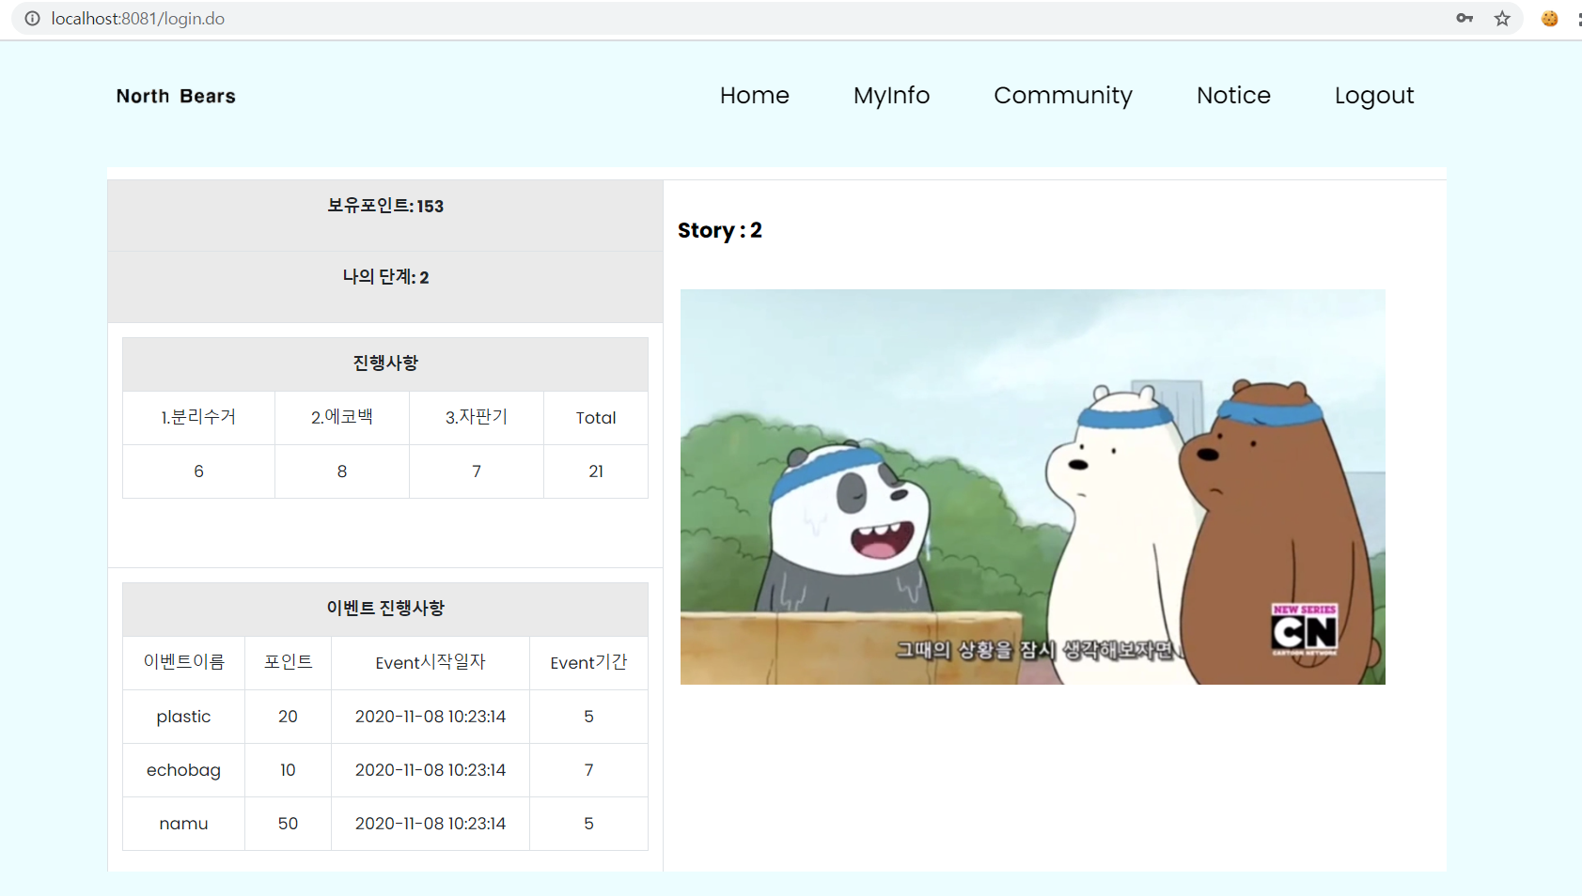Select the '2.에코백' column header
The height and width of the screenshot is (896, 1582).
(342, 418)
